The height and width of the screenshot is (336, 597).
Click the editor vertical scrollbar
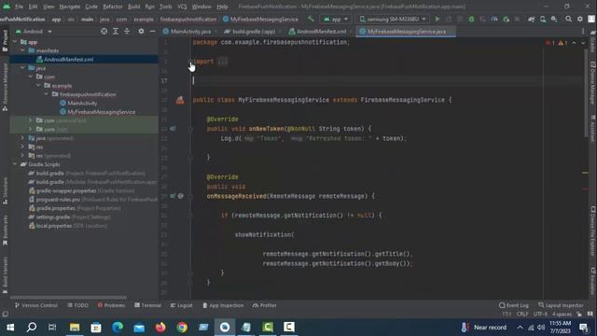click(586, 93)
